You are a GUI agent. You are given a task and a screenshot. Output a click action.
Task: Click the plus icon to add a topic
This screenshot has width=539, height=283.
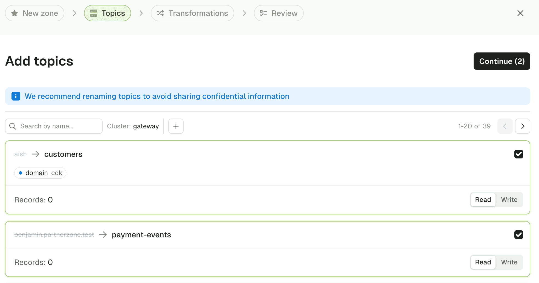(176, 126)
